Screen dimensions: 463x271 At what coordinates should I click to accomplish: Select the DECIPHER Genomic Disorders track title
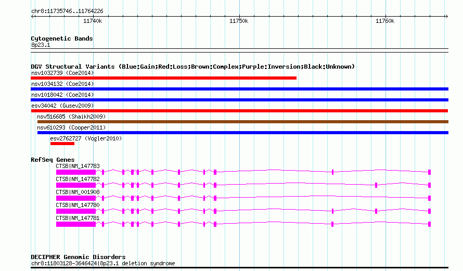point(78,257)
